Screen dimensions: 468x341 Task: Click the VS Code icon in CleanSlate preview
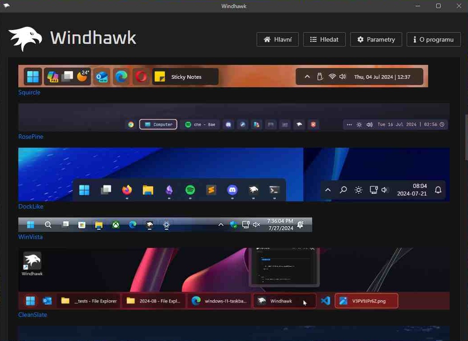tap(326, 301)
